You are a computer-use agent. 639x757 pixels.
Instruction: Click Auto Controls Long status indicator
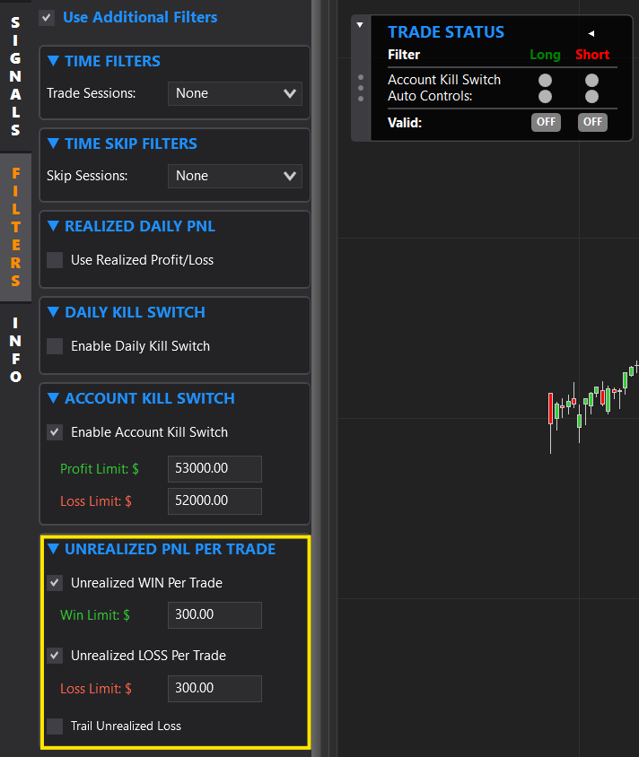click(546, 97)
